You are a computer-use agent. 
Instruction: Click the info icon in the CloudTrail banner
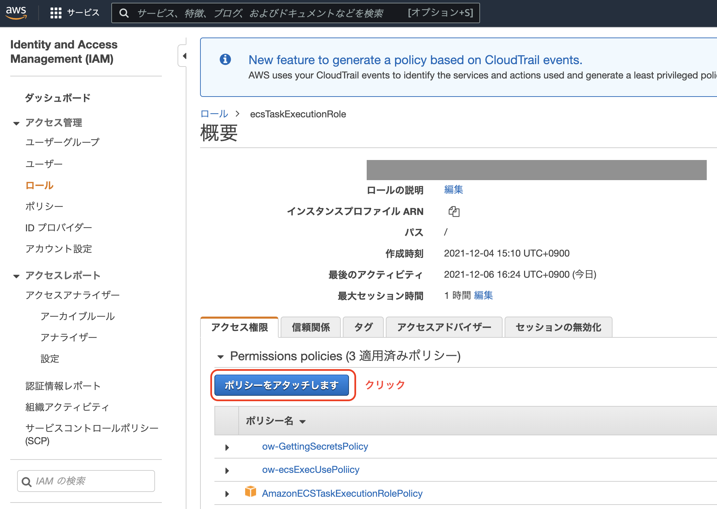[225, 60]
